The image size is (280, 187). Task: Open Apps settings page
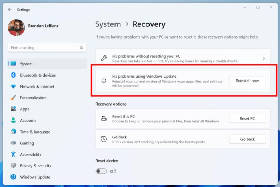(x=25, y=109)
